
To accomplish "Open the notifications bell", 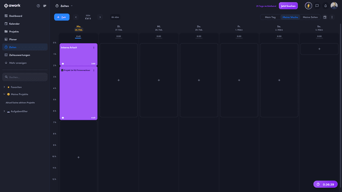I will (325, 6).
